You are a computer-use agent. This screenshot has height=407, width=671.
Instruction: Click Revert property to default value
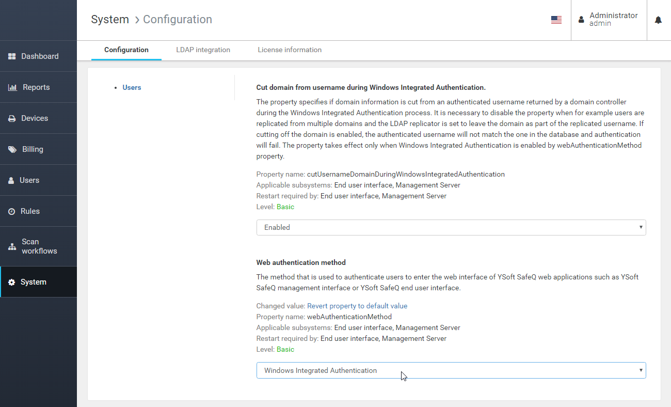[x=357, y=306]
